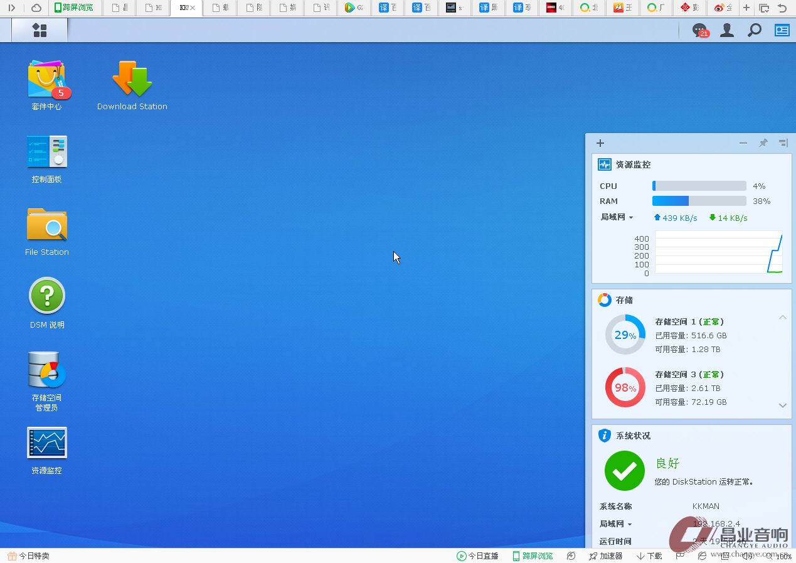
Task: Click the upload speed 439 KB/s
Action: (676, 218)
